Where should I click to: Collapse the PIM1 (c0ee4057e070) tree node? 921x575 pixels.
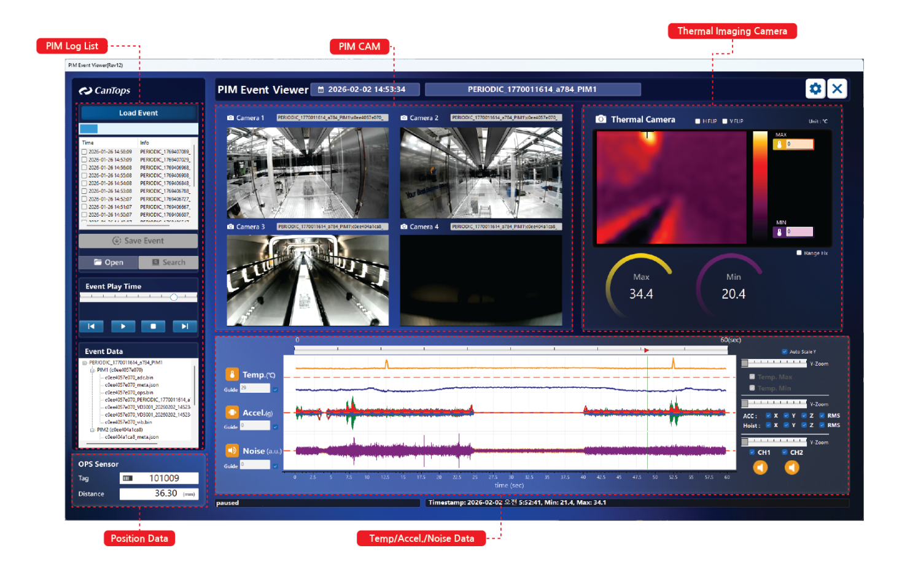click(x=93, y=370)
